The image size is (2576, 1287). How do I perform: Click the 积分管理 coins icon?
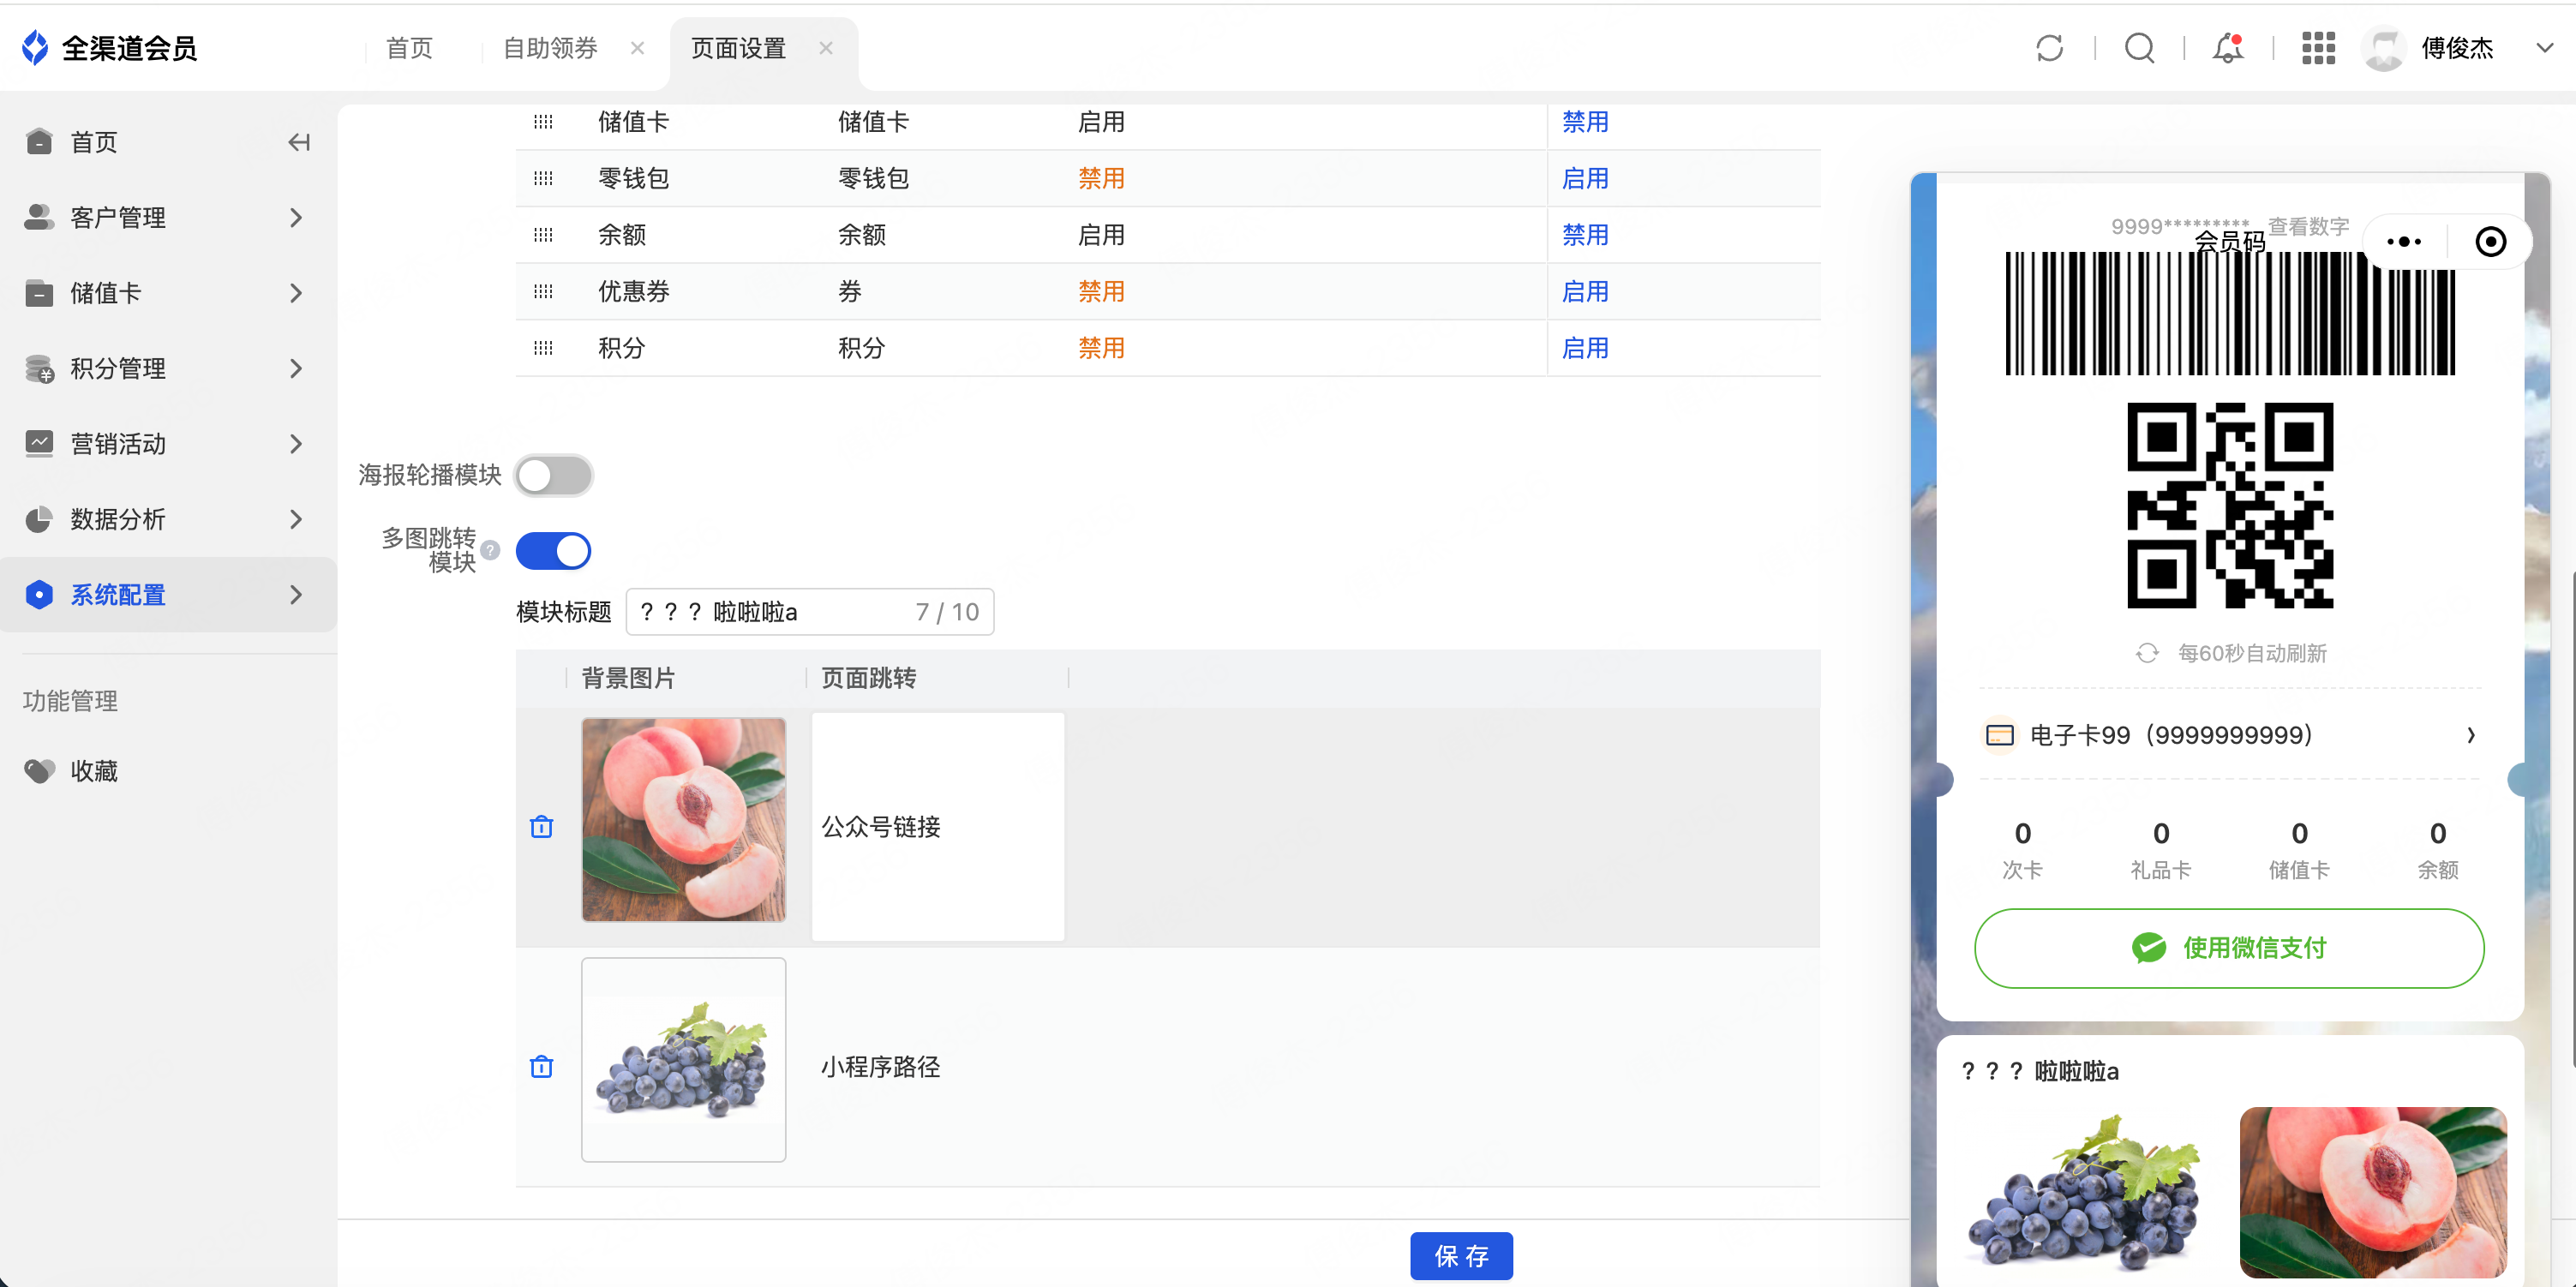click(39, 368)
